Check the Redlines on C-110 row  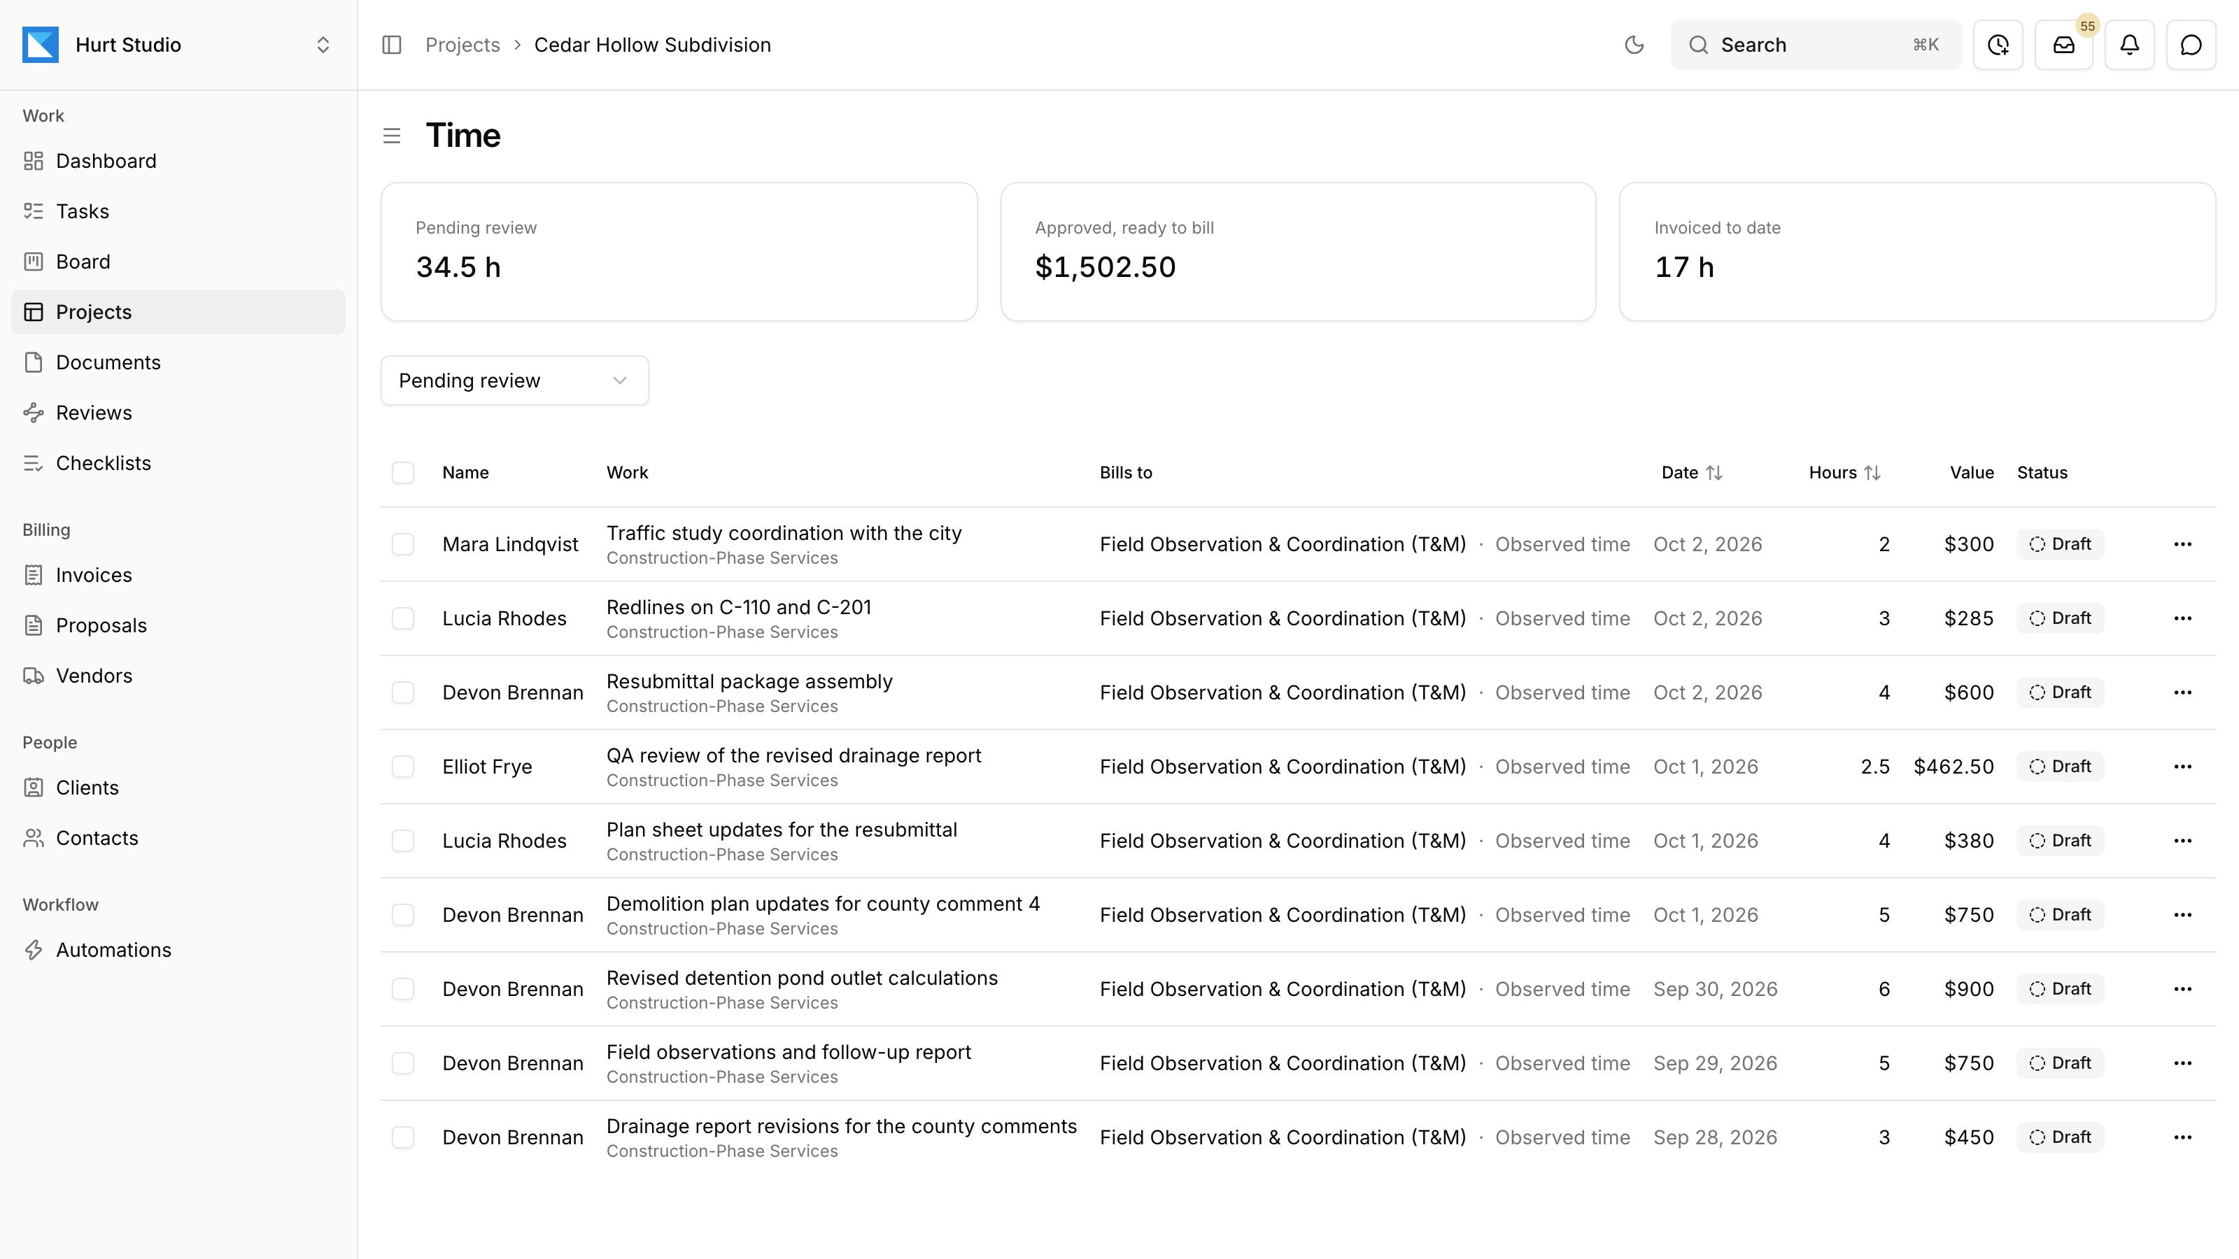tap(402, 618)
